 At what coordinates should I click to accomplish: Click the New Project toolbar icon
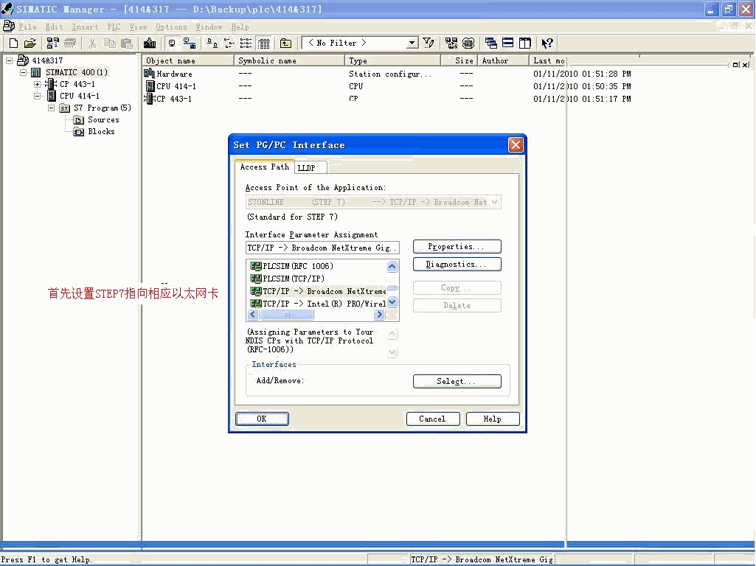coord(13,43)
